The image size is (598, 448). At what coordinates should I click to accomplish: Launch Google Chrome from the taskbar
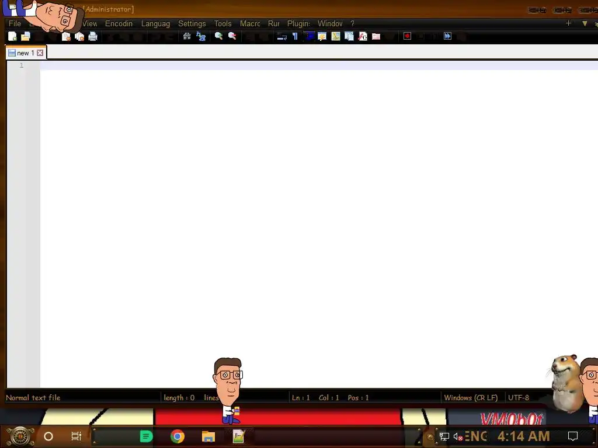tap(178, 436)
